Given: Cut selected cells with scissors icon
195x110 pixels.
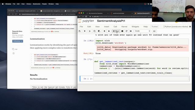Looking at the screenshot, I should pos(90,31).
